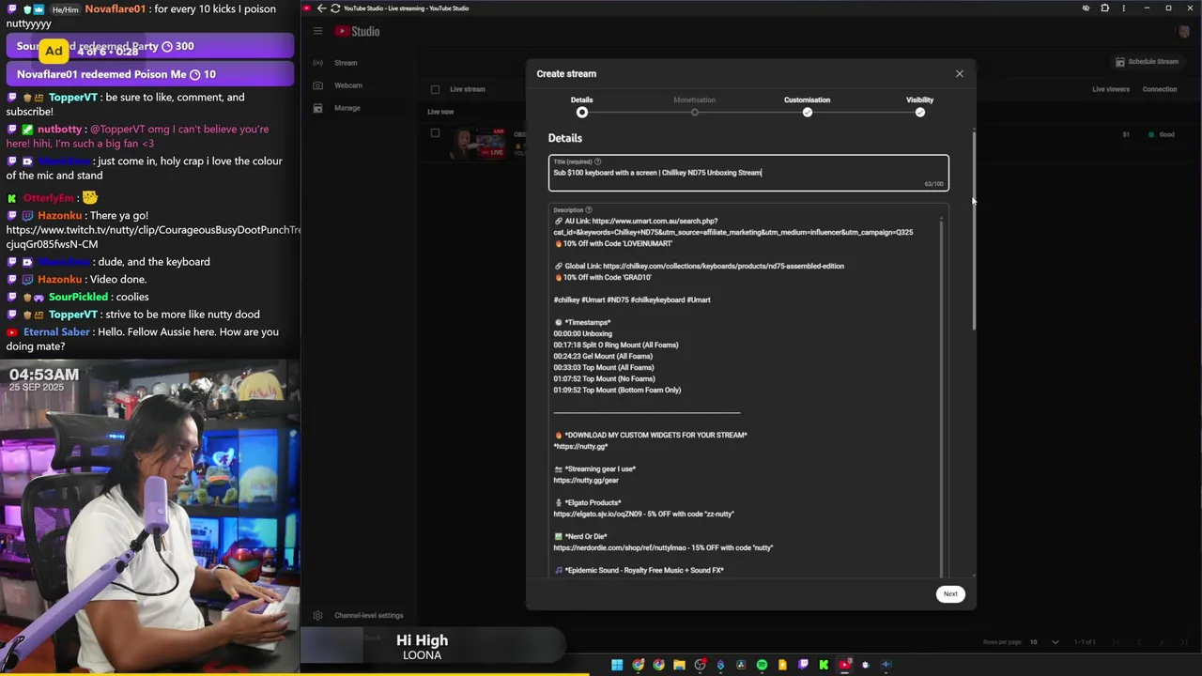1202x676 pixels.
Task: Tick the select-all checkbox beside Live stream
Action: pos(435,89)
